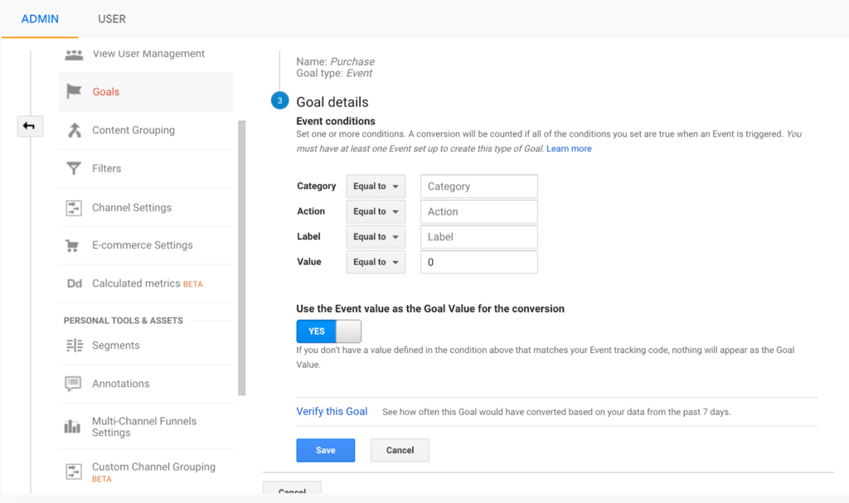849x503 pixels.
Task: Open Calculated metrics via the Dd icon
Action: coord(75,283)
